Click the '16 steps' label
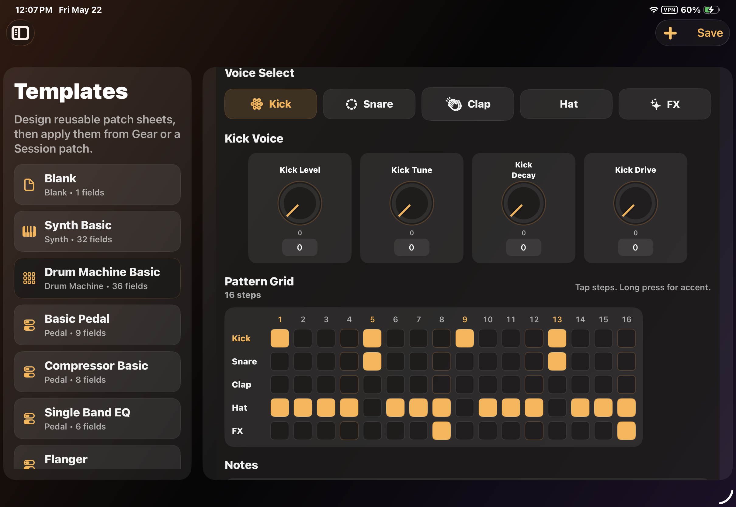The image size is (736, 507). [x=243, y=295]
